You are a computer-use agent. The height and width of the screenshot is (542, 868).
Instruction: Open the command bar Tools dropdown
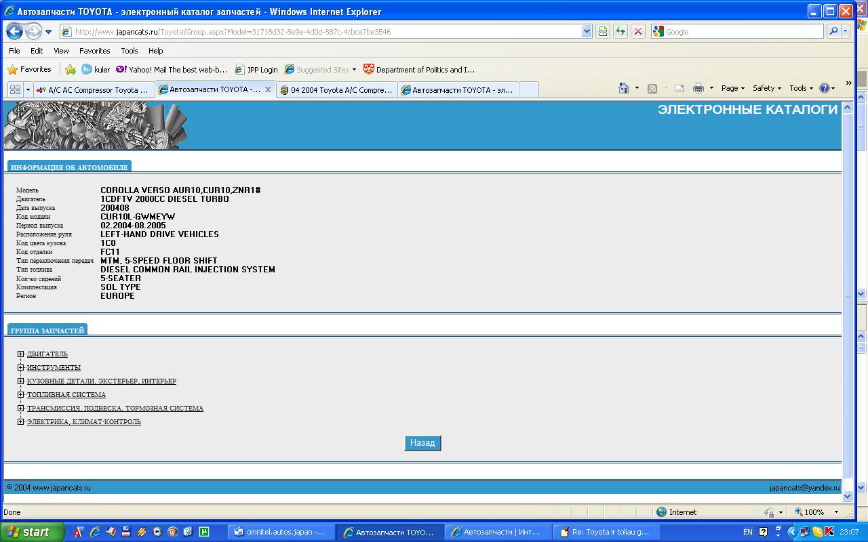(801, 88)
